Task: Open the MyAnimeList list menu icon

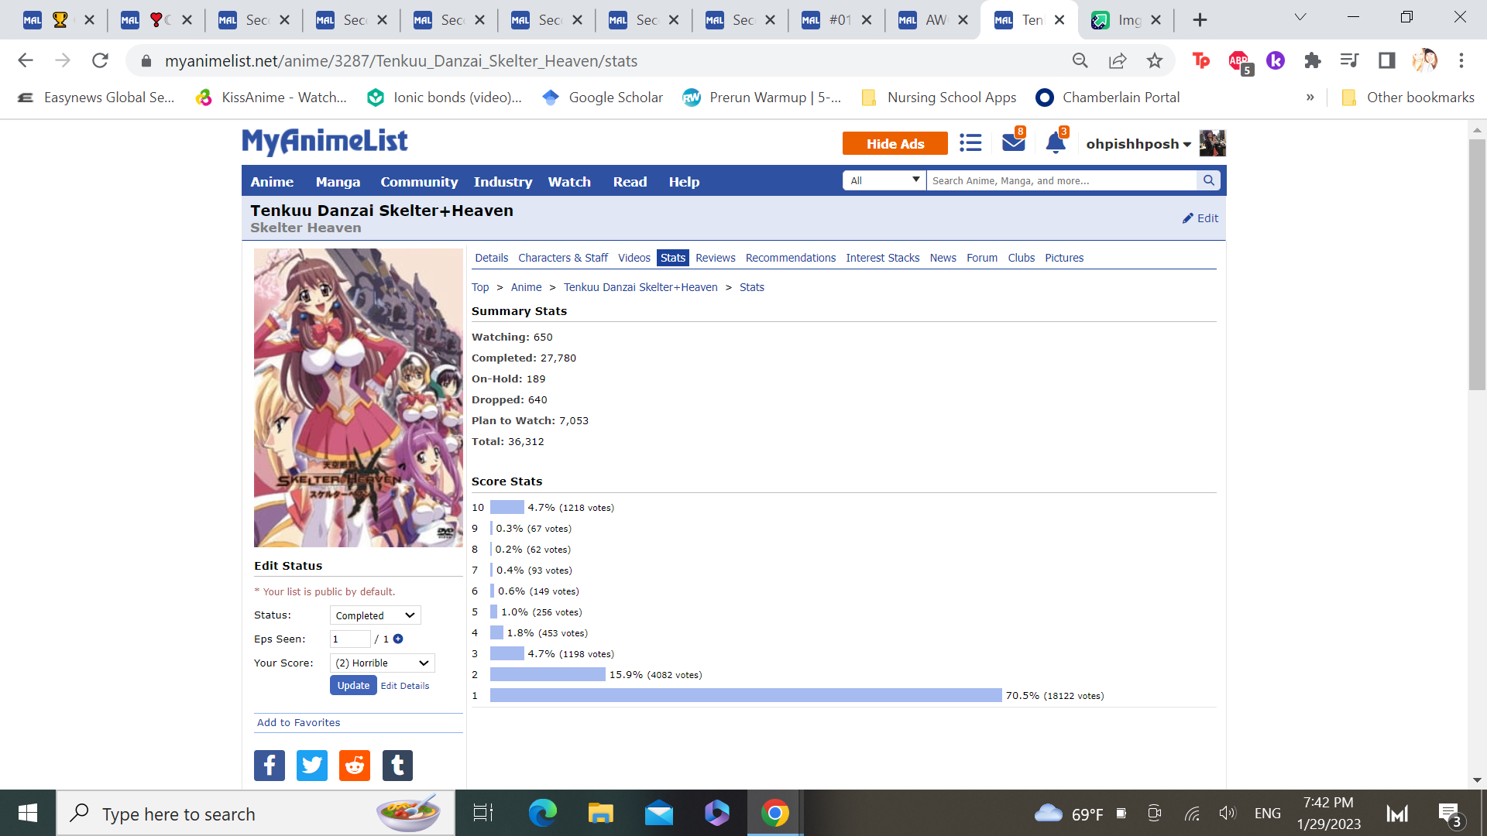Action: [x=970, y=143]
